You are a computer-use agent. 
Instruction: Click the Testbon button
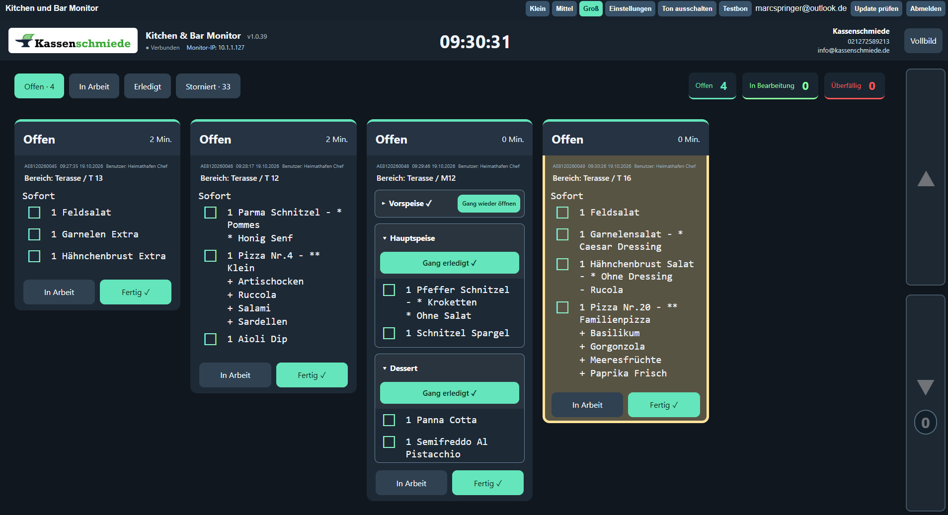click(735, 8)
